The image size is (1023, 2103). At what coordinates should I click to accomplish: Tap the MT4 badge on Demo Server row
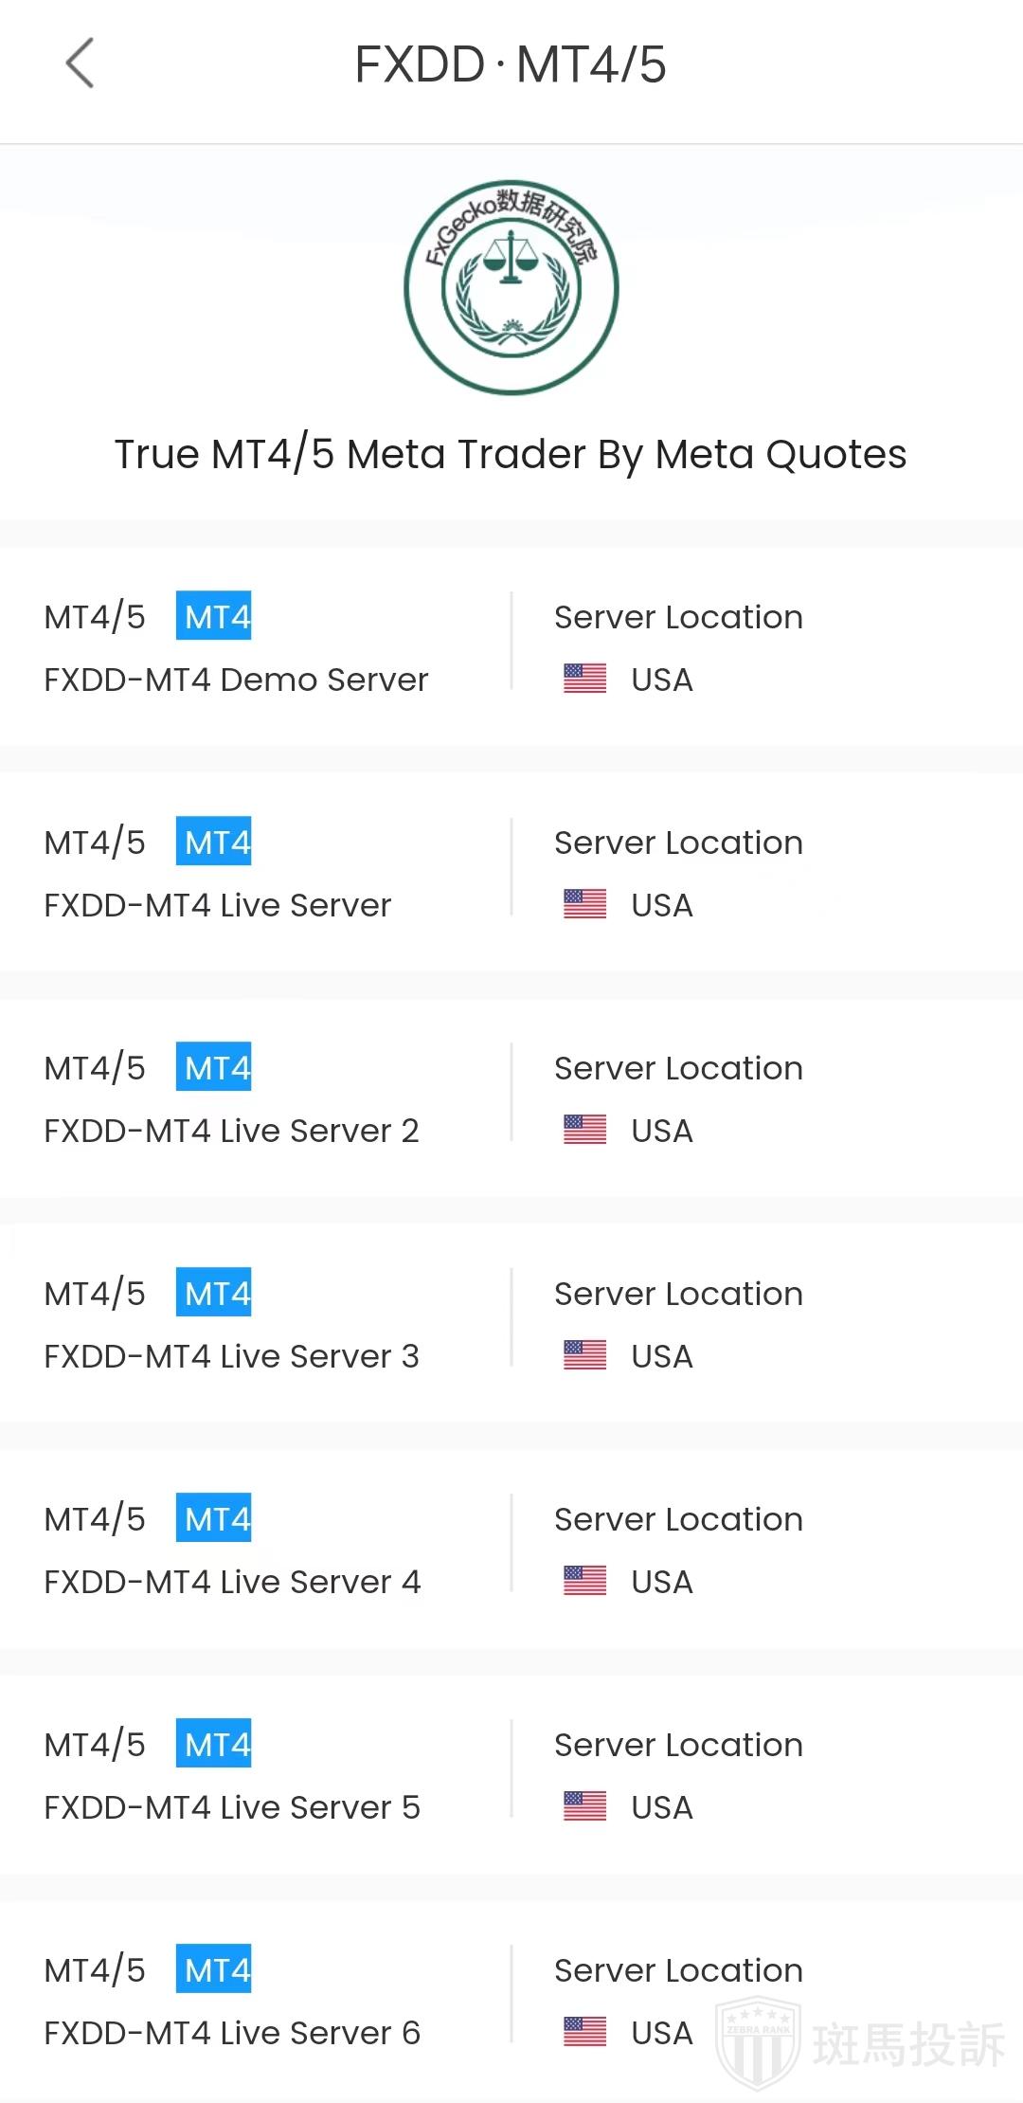coord(214,616)
